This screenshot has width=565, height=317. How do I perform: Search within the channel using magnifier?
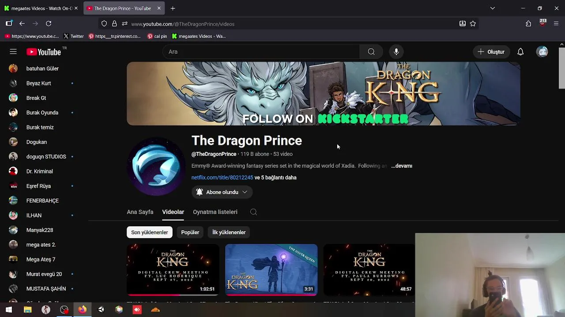[253, 212]
